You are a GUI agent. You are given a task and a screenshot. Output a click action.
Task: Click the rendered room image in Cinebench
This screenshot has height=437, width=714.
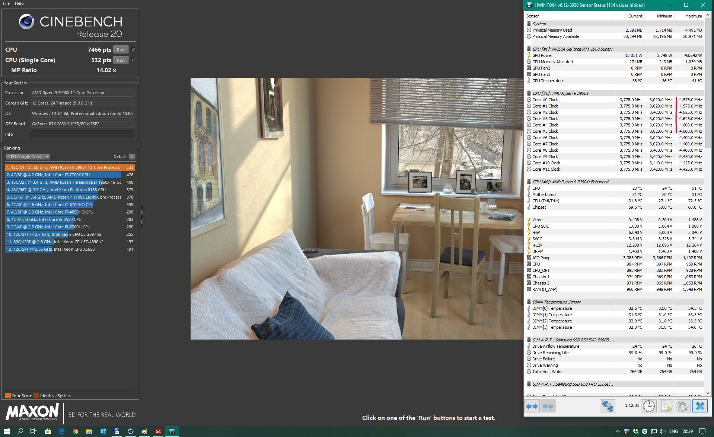pos(357,209)
